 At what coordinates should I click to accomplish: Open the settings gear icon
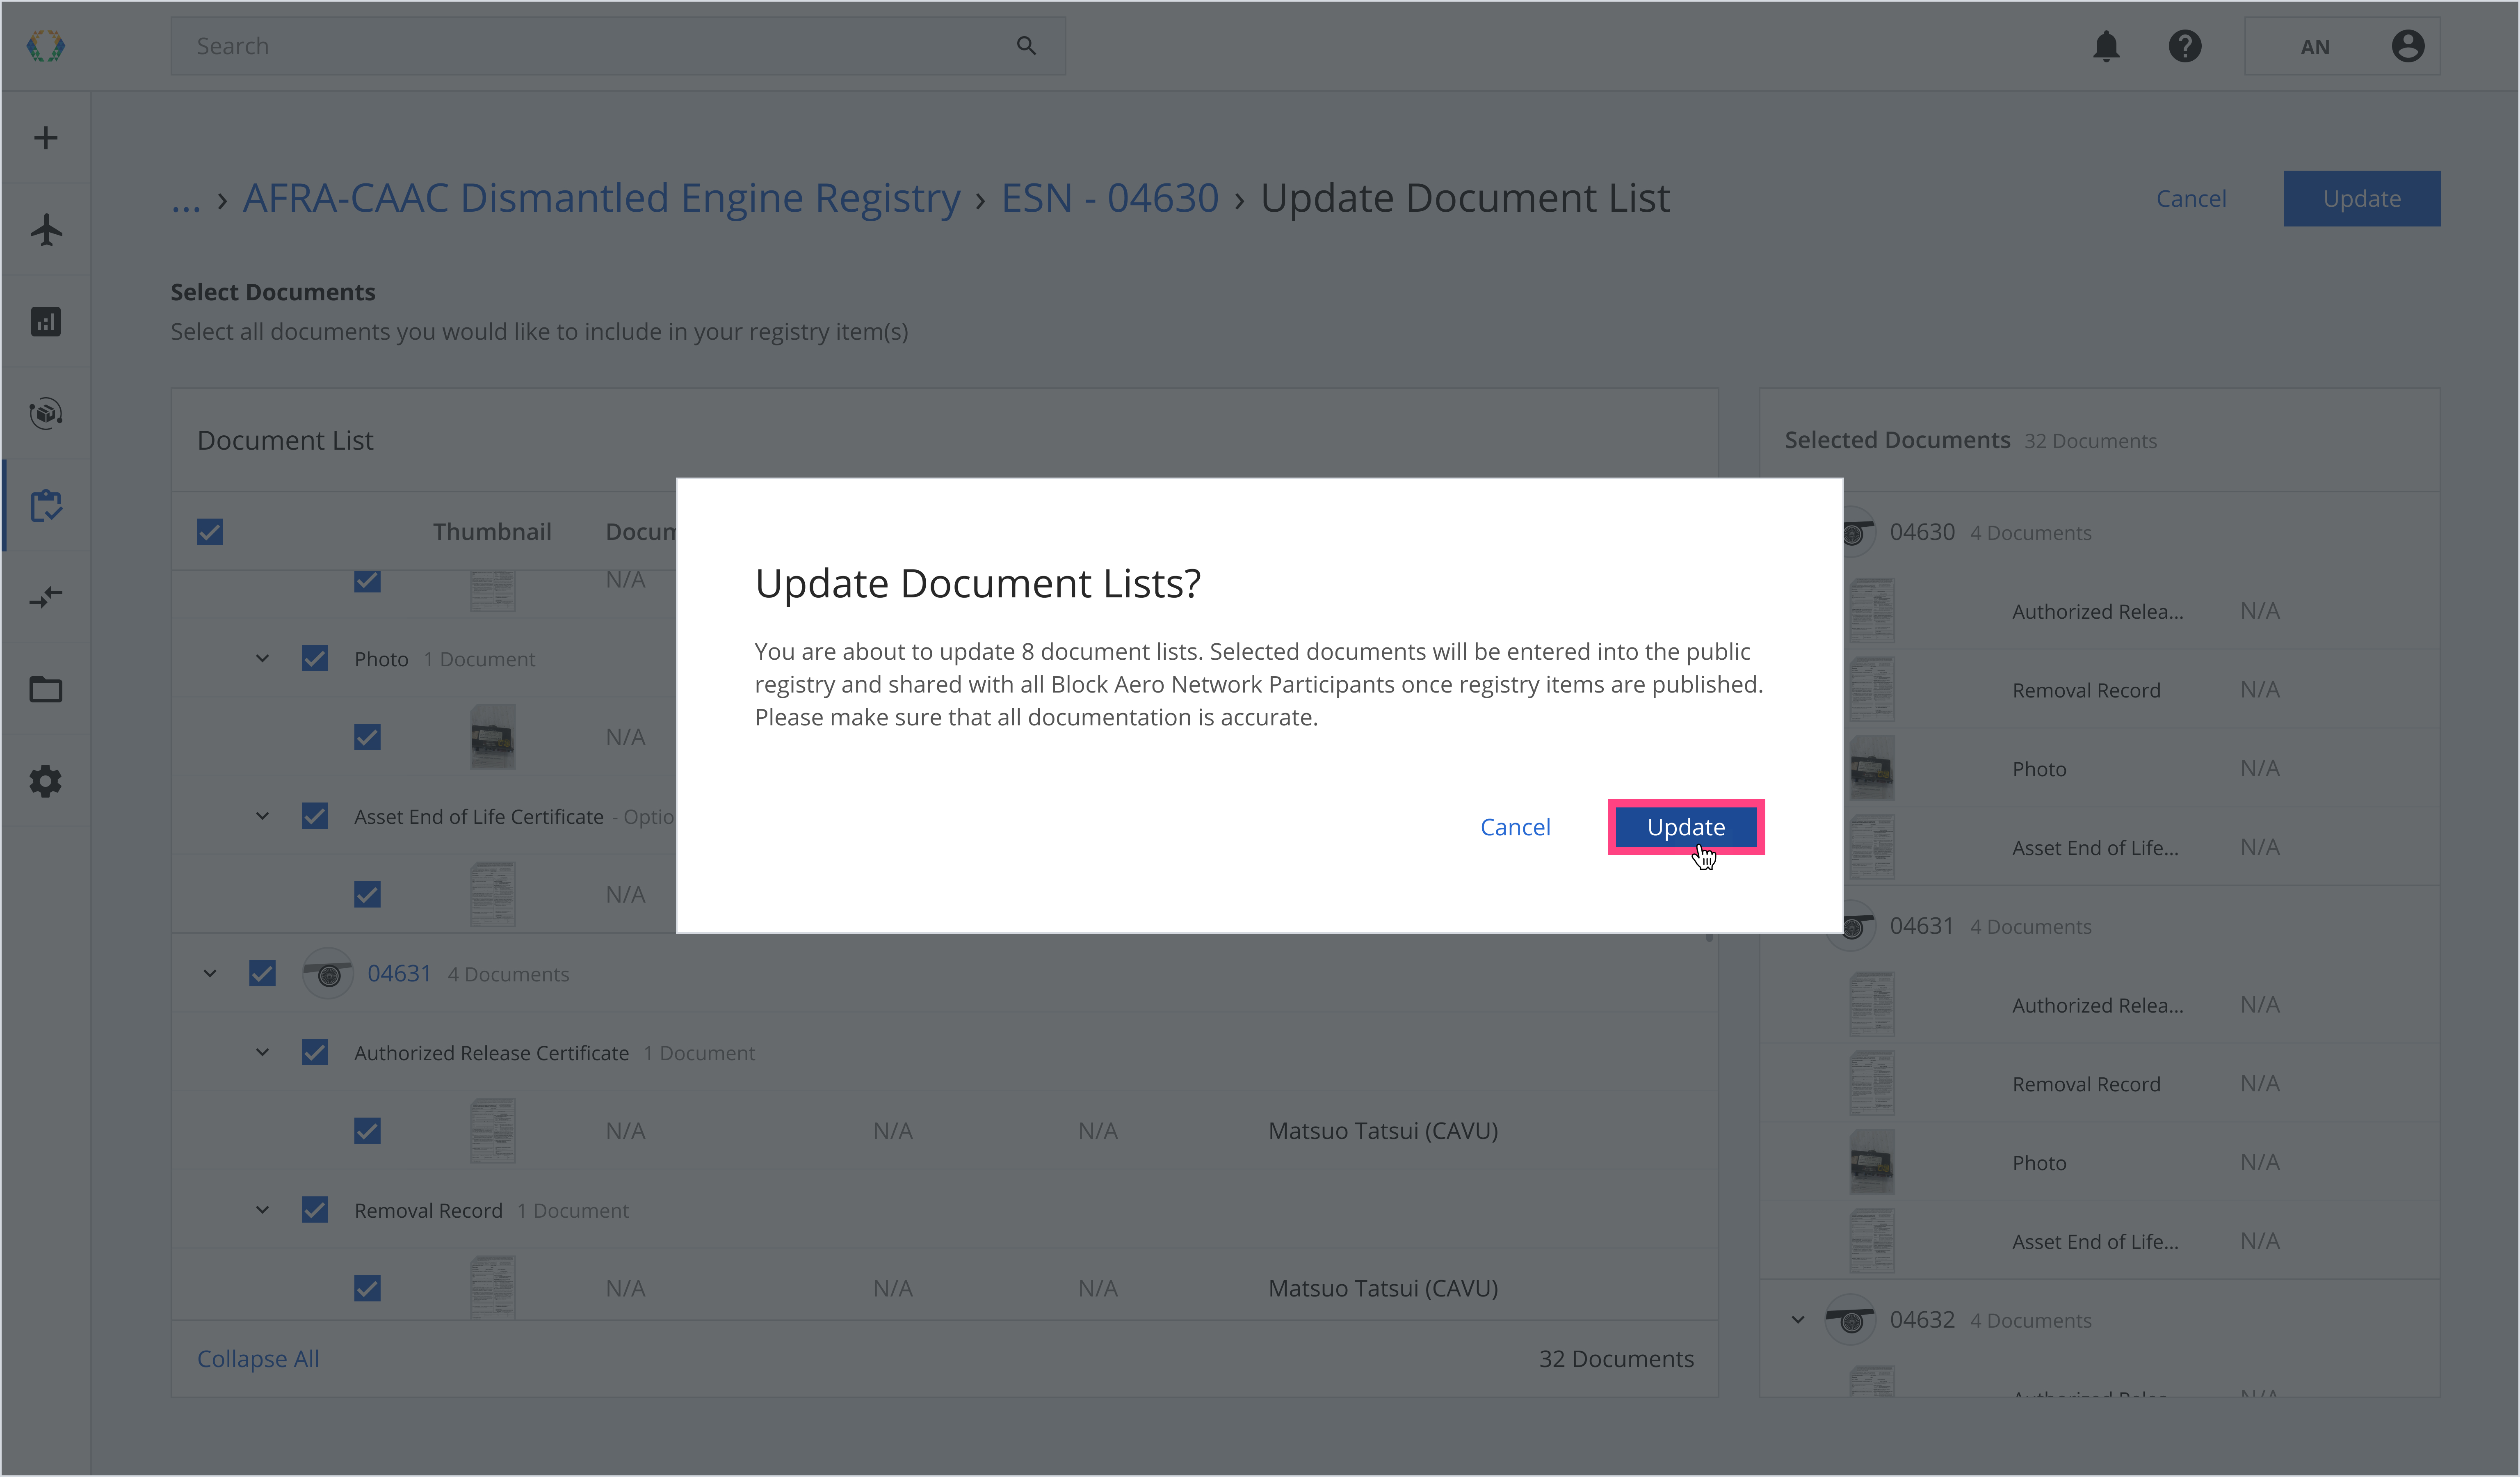[x=46, y=781]
